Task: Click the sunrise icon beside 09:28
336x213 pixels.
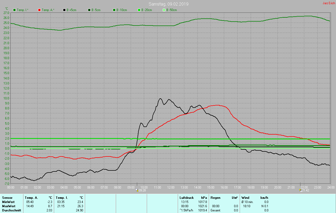Action: click(136, 190)
